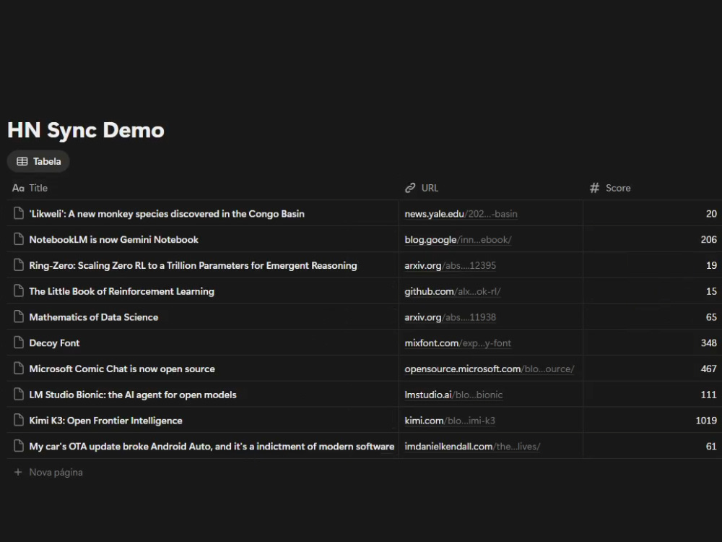This screenshot has width=722, height=542.
Task: Follow the arxiv.org link ending 12395
Action: [451, 265]
